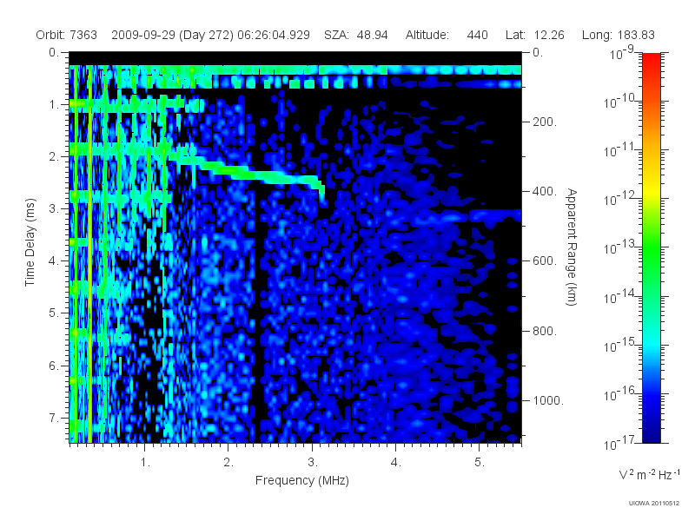The height and width of the screenshot is (521, 695).
Task: Select the date '2009-09-29 (Day 272)' text
Action: click(x=172, y=35)
